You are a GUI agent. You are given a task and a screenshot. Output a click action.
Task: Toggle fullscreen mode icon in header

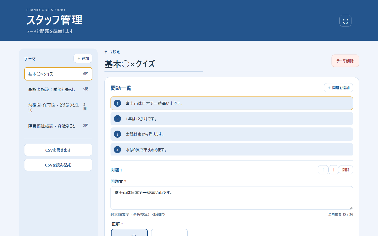click(x=345, y=21)
